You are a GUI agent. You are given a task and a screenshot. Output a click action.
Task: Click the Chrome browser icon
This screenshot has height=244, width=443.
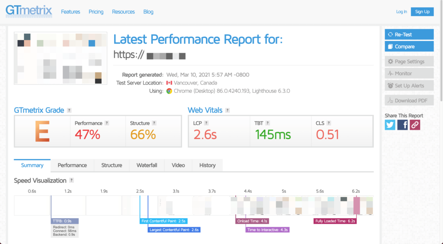click(x=169, y=91)
